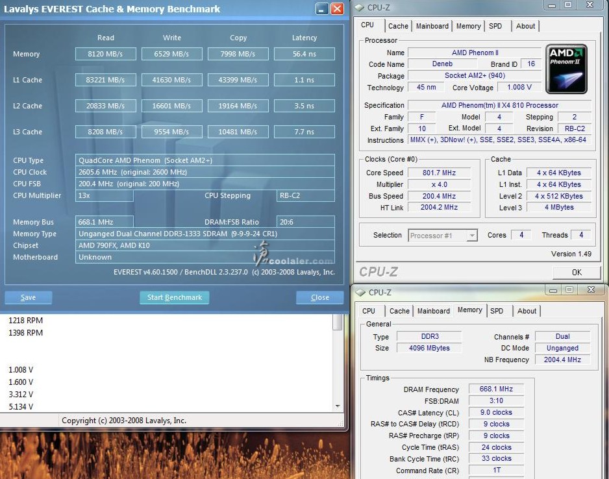Click the Bank Cycle Time value 33 clocks
609x479 pixels.
[496, 458]
